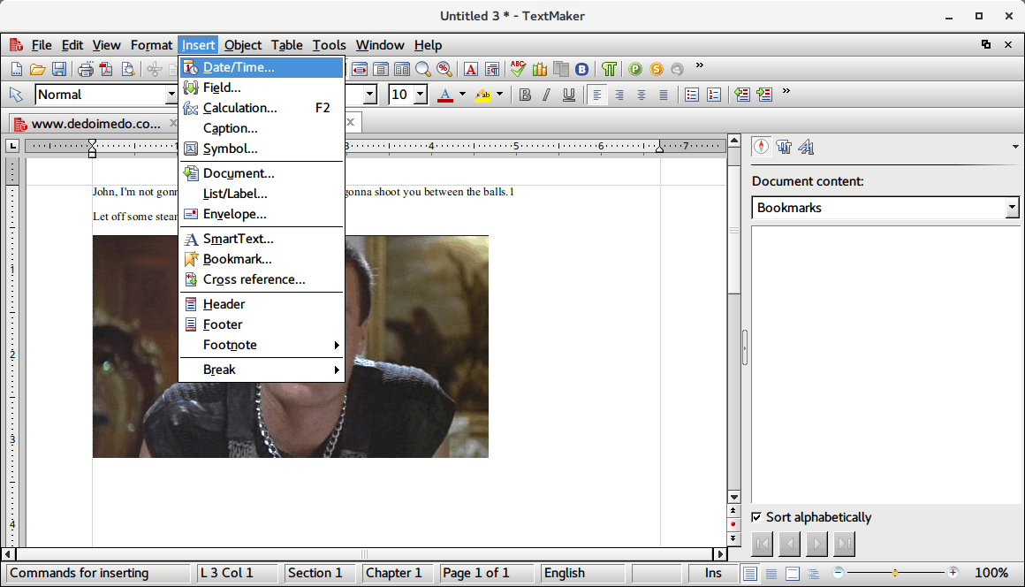Toggle bold formatting

click(x=525, y=95)
